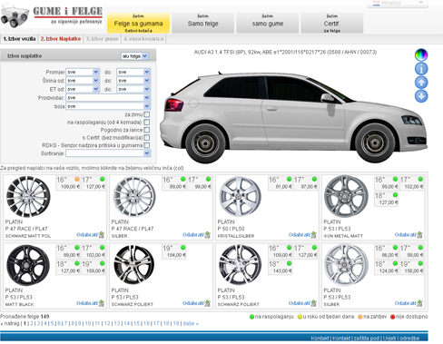Click the blue info circle icon
Image resolution: width=443 pixels, height=344 pixels.
coord(421,69)
